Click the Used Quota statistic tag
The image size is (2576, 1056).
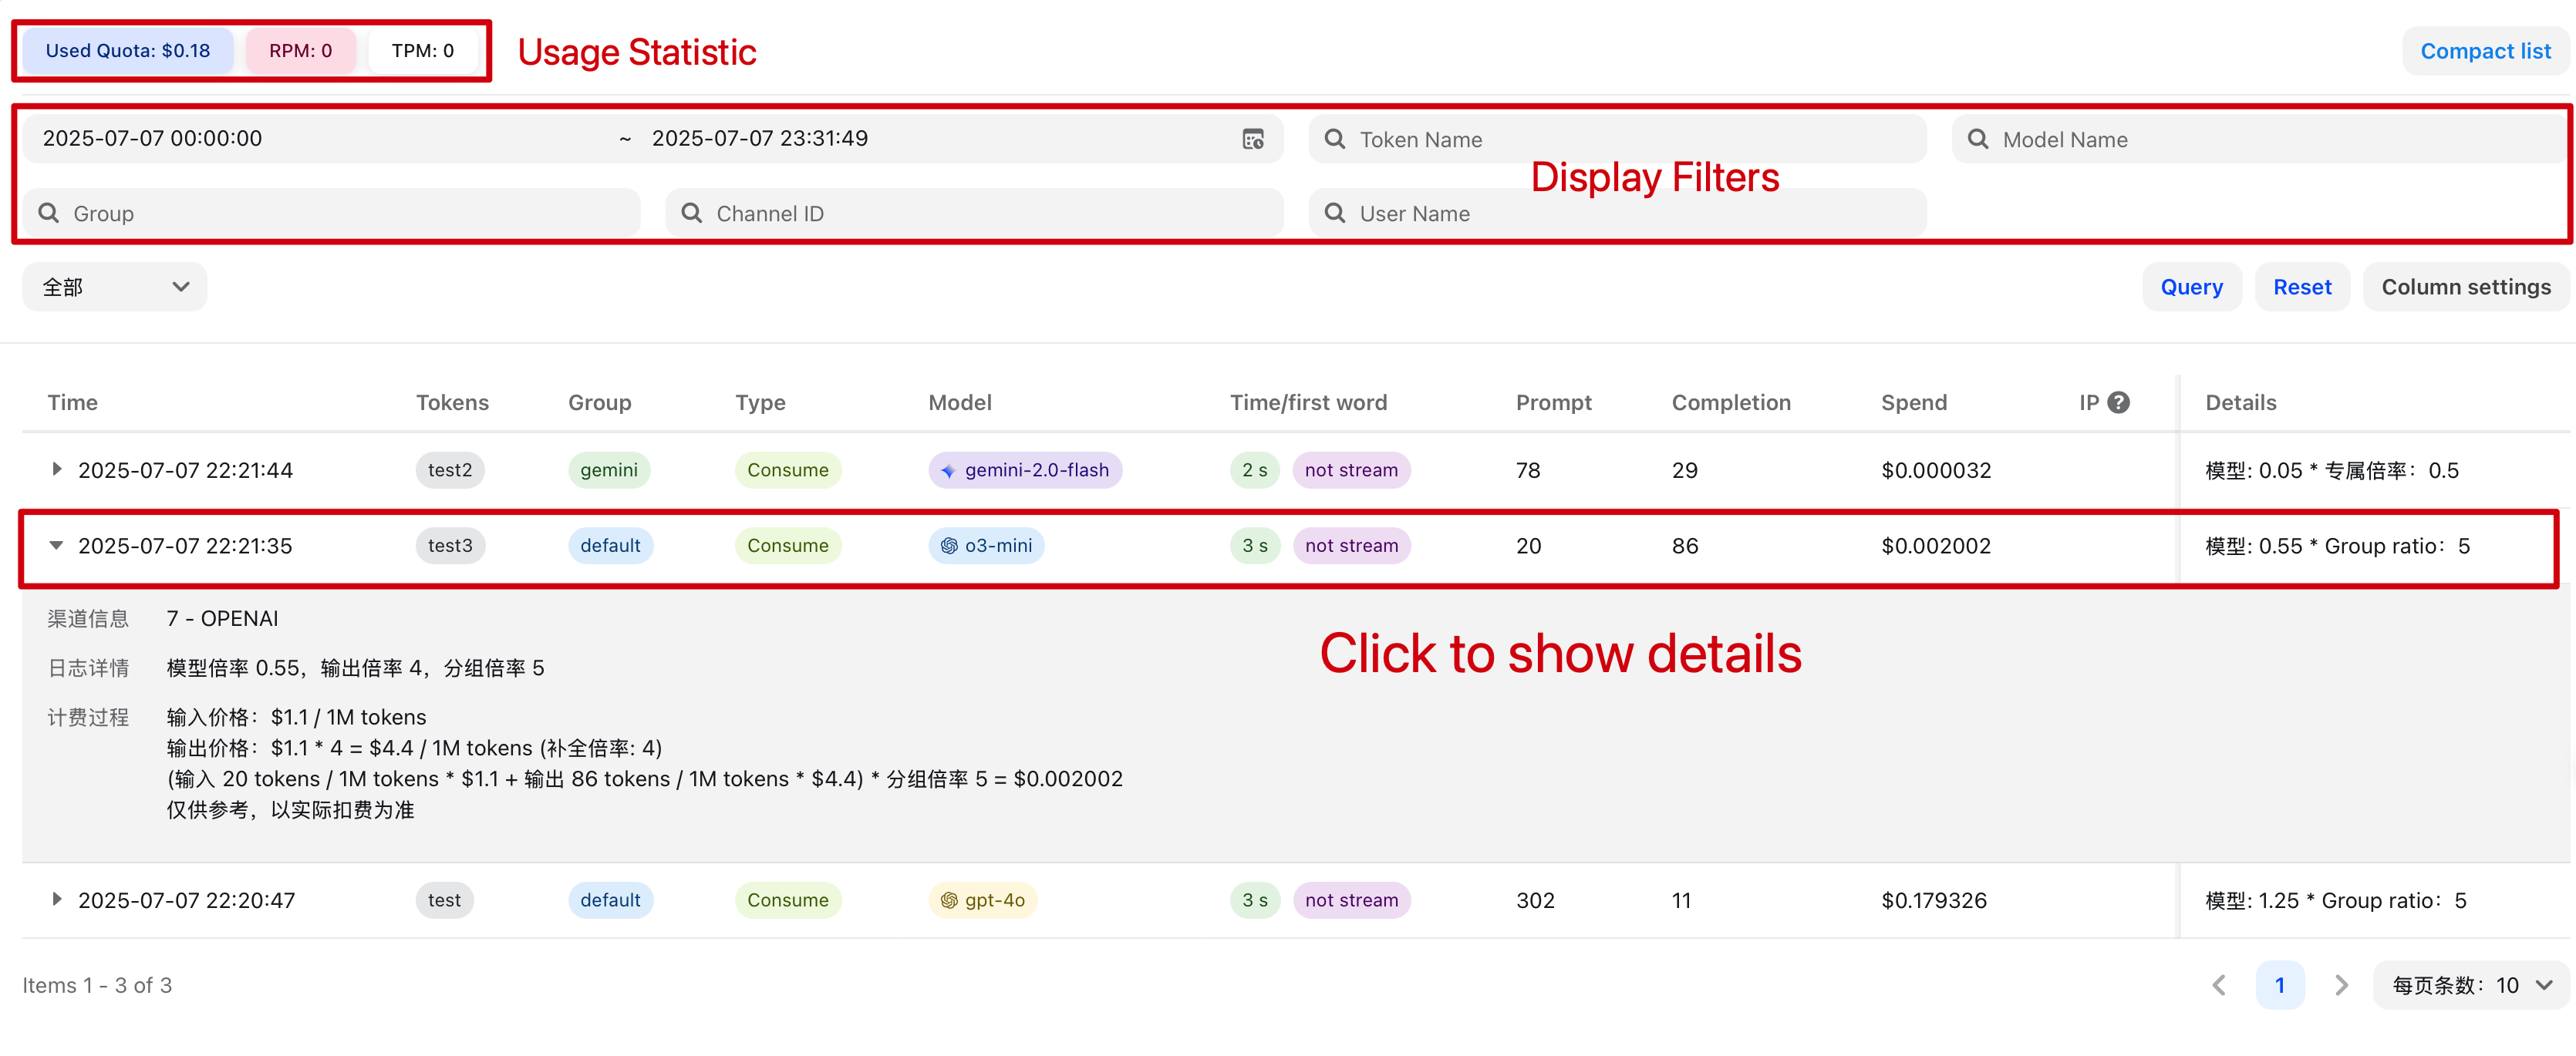[x=127, y=51]
